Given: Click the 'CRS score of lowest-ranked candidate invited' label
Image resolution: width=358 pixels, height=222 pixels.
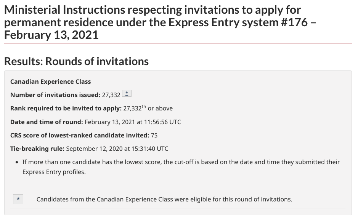Looking at the screenshot, I should (x=80, y=136).
